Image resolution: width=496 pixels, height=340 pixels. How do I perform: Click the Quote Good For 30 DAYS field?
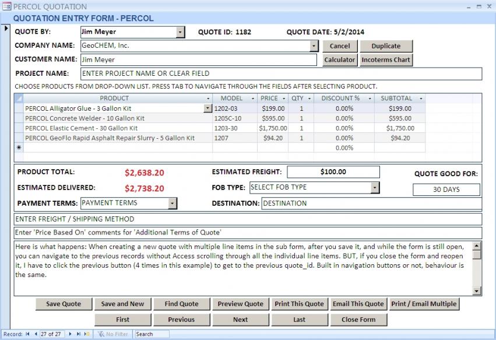pos(446,190)
